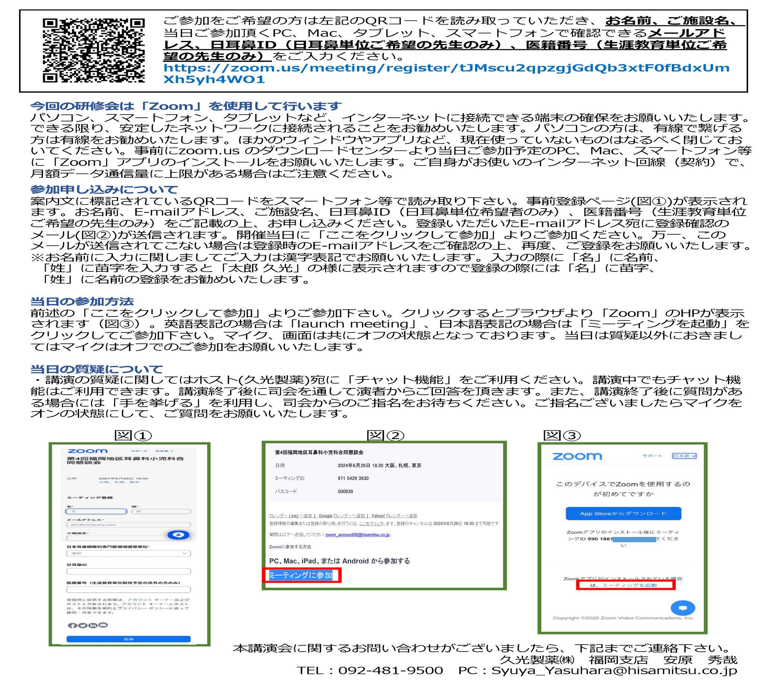Open 日本語 language dropdown in figure ①

pos(165,451)
